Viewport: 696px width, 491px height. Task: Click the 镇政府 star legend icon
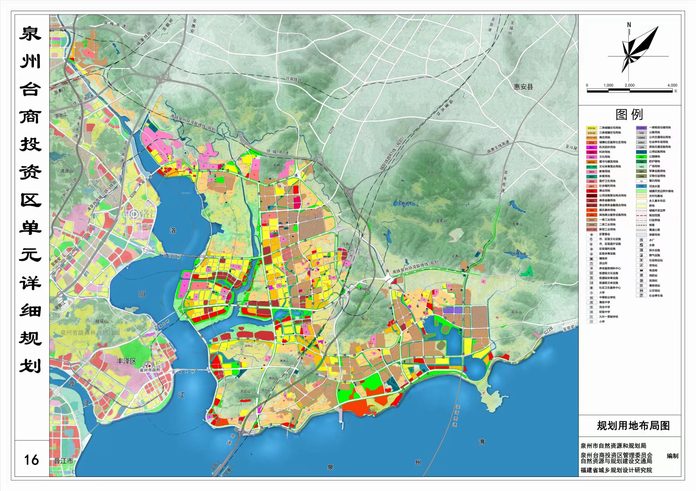click(592, 259)
